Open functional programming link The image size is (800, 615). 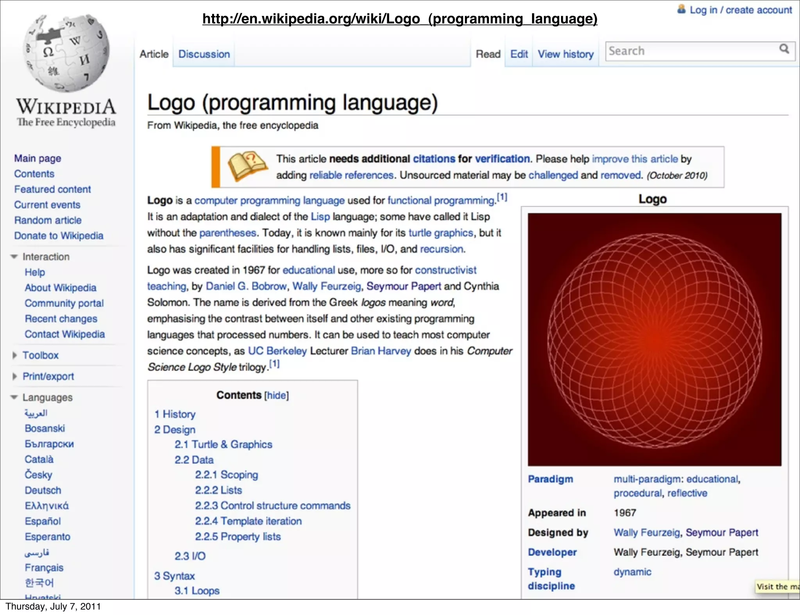click(x=441, y=201)
